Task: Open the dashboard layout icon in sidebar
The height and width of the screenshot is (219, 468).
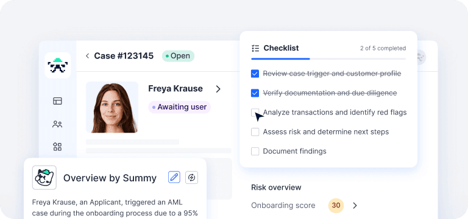Action: click(x=57, y=101)
